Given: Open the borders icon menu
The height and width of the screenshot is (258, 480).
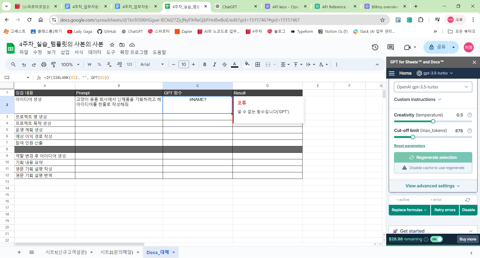Looking at the screenshot, I should coord(258,65).
